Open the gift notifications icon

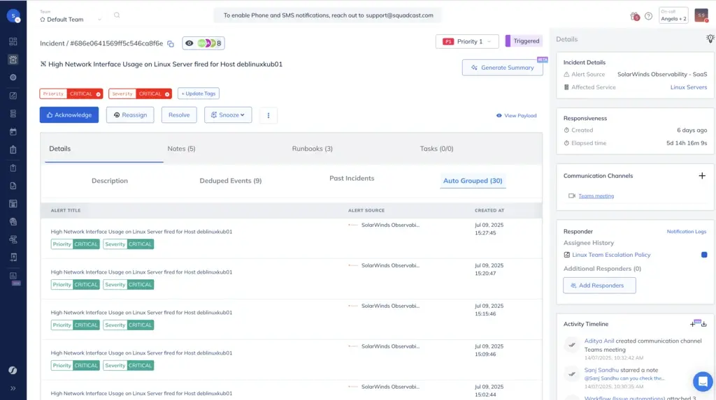pyautogui.click(x=634, y=16)
